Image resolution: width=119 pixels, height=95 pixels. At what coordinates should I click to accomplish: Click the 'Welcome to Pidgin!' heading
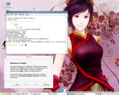pyautogui.click(x=18, y=63)
